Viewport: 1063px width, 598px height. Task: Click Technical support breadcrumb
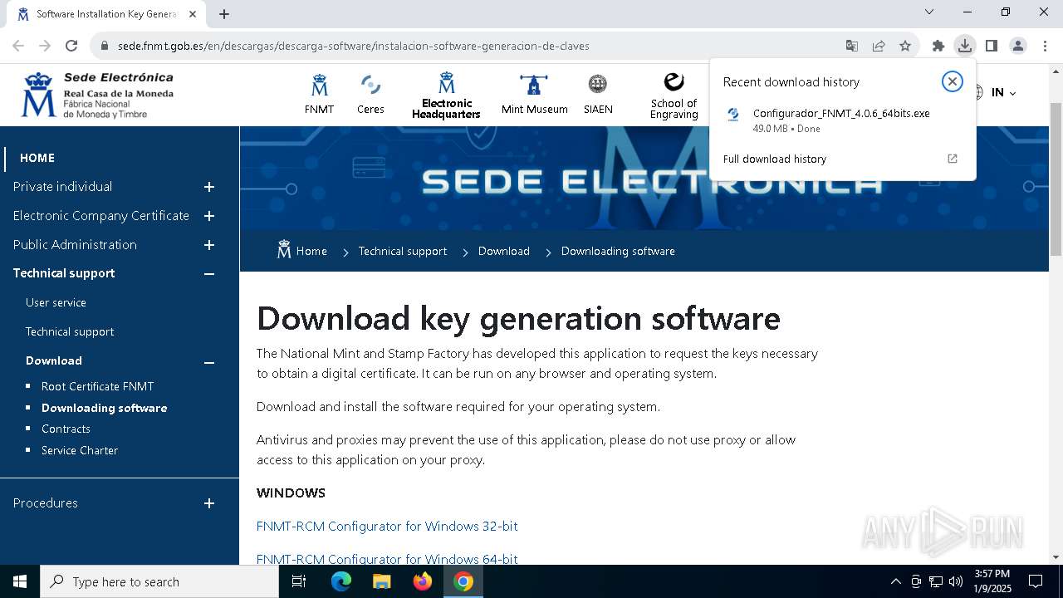[x=403, y=251]
